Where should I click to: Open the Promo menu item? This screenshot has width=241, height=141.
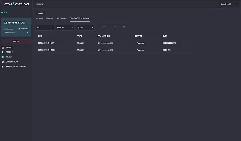9,47
